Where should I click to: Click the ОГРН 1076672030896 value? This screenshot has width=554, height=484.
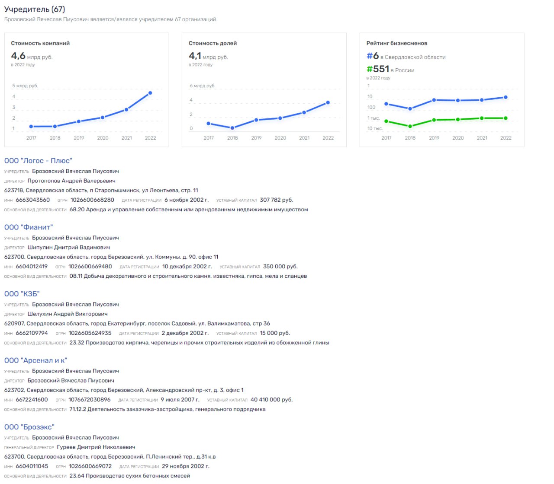coord(90,400)
